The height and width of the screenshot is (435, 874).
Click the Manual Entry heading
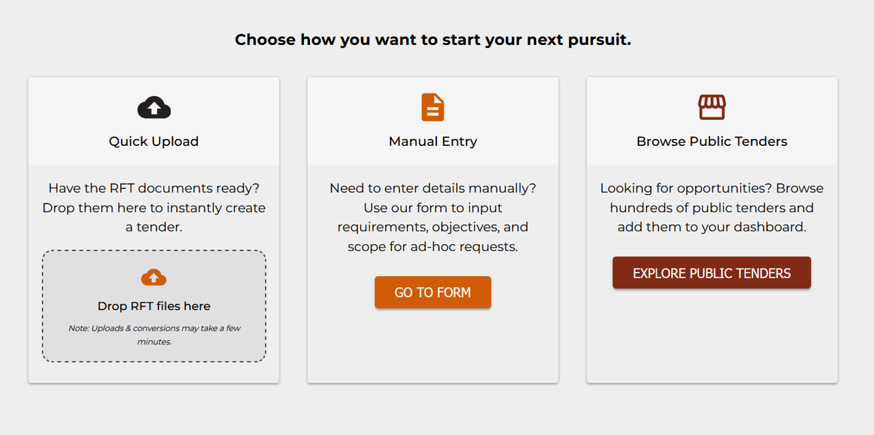(x=432, y=141)
